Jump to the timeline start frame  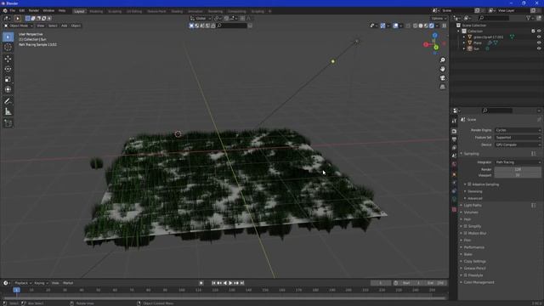[213, 283]
